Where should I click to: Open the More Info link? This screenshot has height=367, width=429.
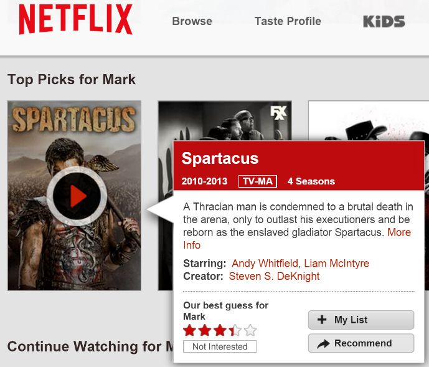click(297, 239)
